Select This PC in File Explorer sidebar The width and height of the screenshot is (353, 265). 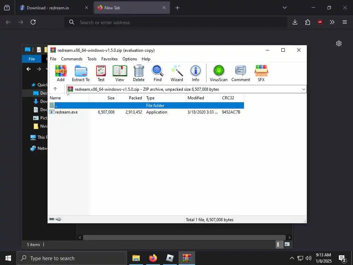[39, 137]
